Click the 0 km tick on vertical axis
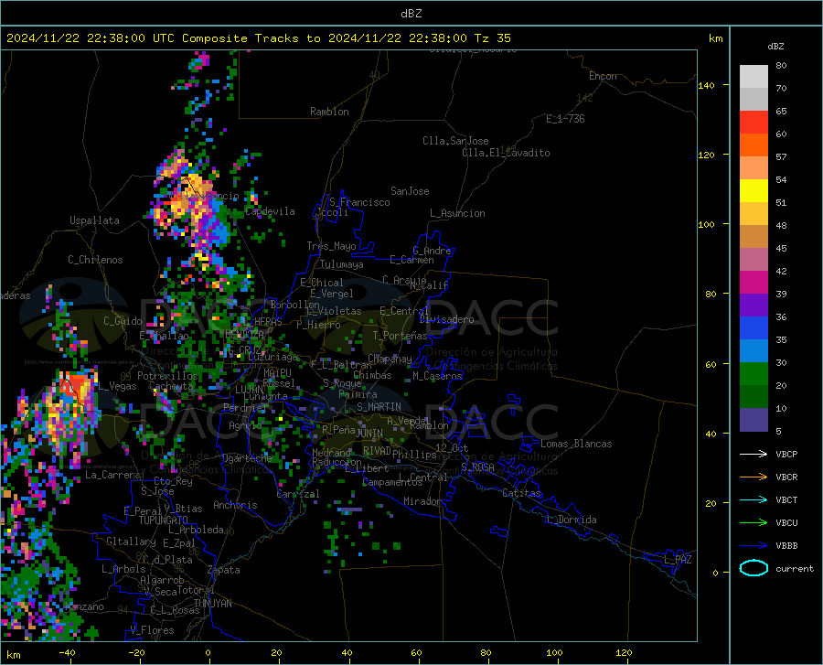The image size is (823, 665). pos(715,573)
